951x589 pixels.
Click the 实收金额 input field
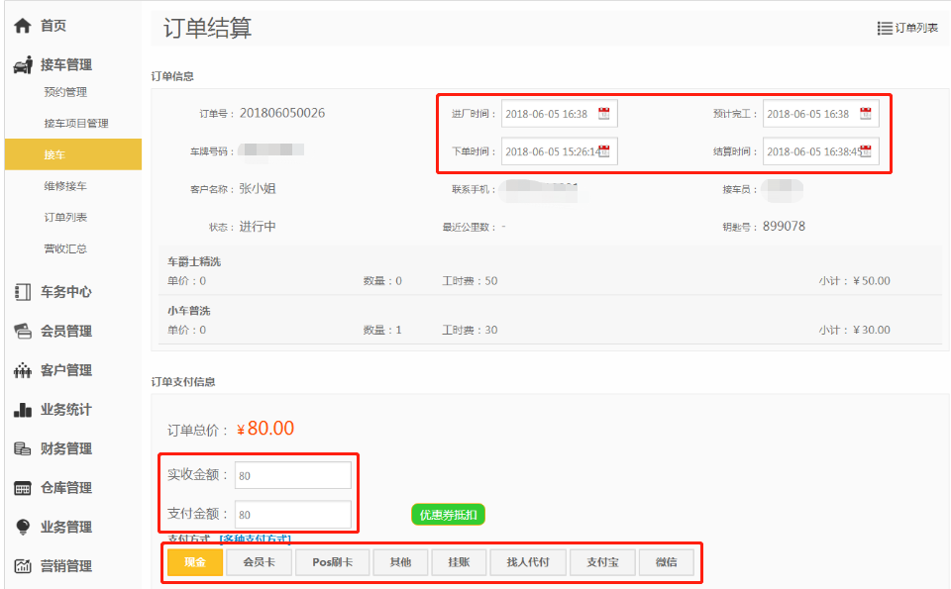point(292,476)
